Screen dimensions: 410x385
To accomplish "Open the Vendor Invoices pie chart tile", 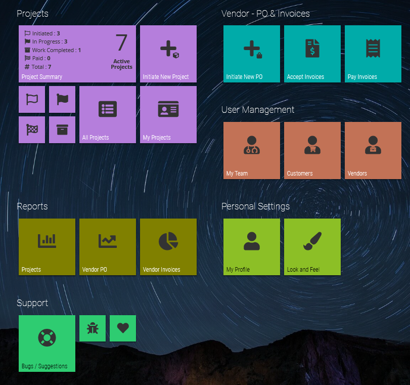I will [x=168, y=247].
